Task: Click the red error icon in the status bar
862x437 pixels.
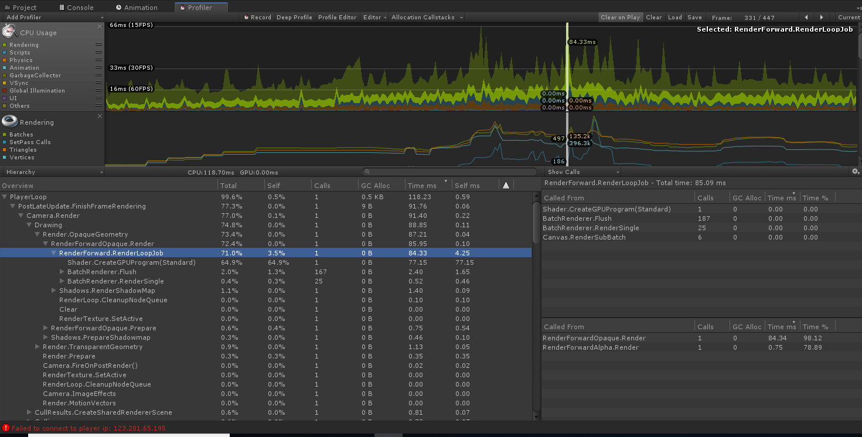Action: click(6, 428)
